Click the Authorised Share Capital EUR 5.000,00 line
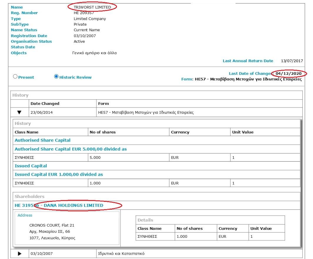The height and width of the screenshot is (259, 313). 71,149
